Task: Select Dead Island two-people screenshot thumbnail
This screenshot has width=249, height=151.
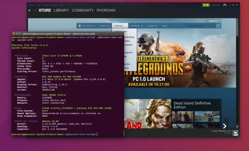Action: point(182,116)
